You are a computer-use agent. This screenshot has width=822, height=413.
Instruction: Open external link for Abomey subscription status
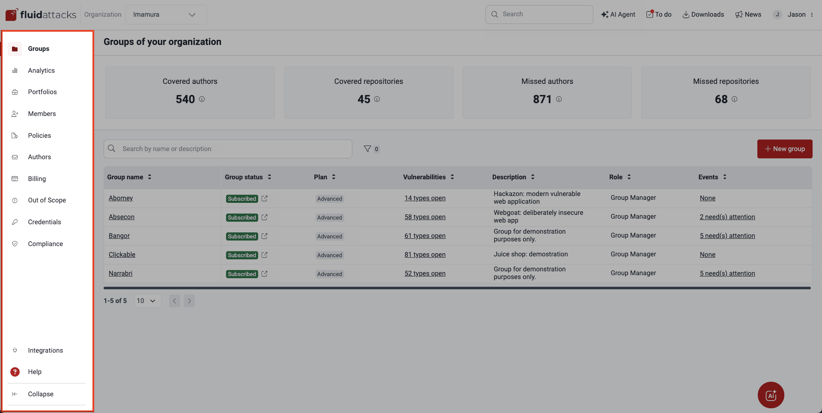[x=265, y=198]
